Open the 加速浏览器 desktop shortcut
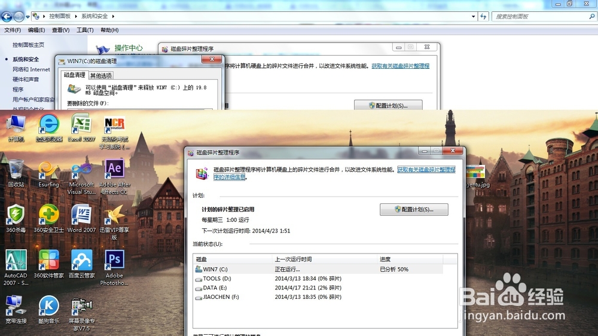This screenshot has height=336, width=598. coord(49,129)
